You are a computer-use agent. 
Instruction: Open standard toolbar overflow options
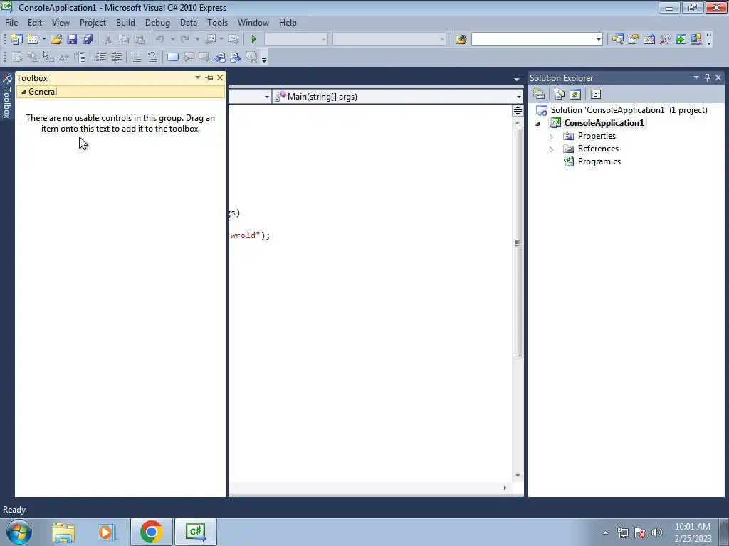click(x=709, y=40)
